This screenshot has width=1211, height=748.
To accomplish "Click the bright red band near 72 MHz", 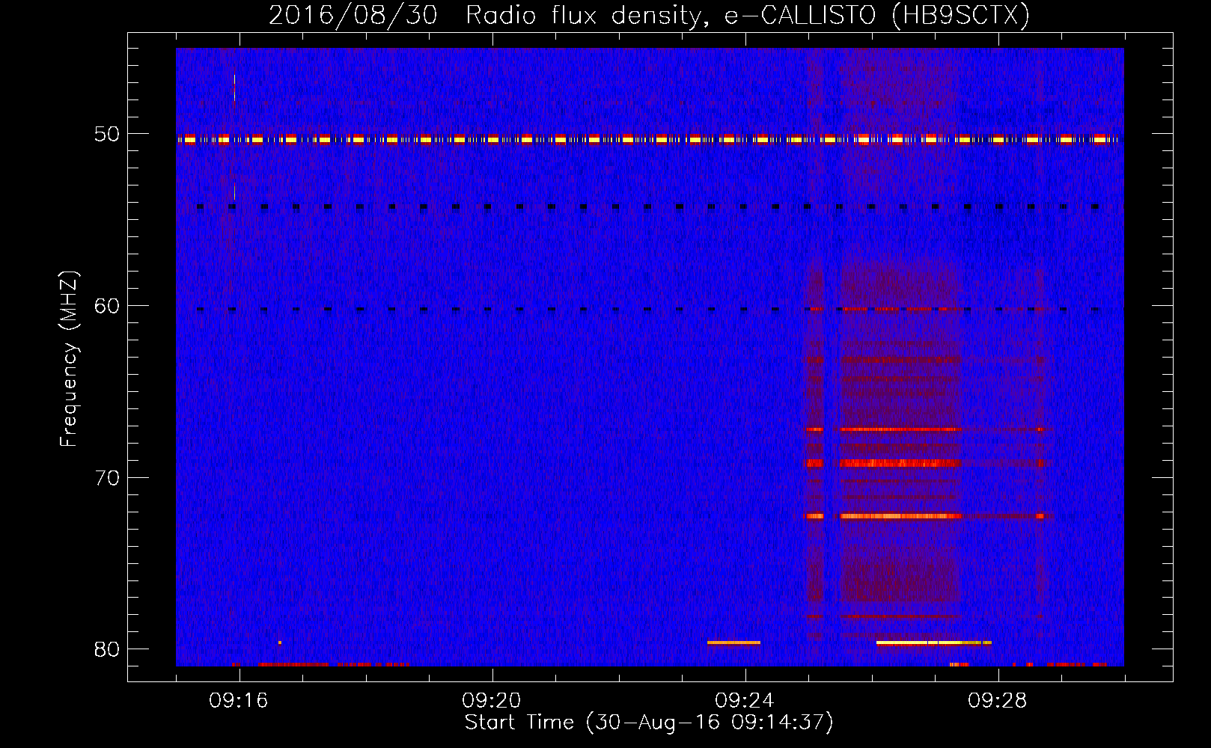I will click(900, 515).
